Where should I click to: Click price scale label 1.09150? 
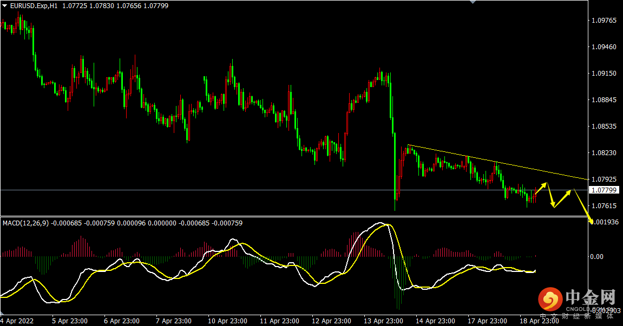(x=604, y=74)
